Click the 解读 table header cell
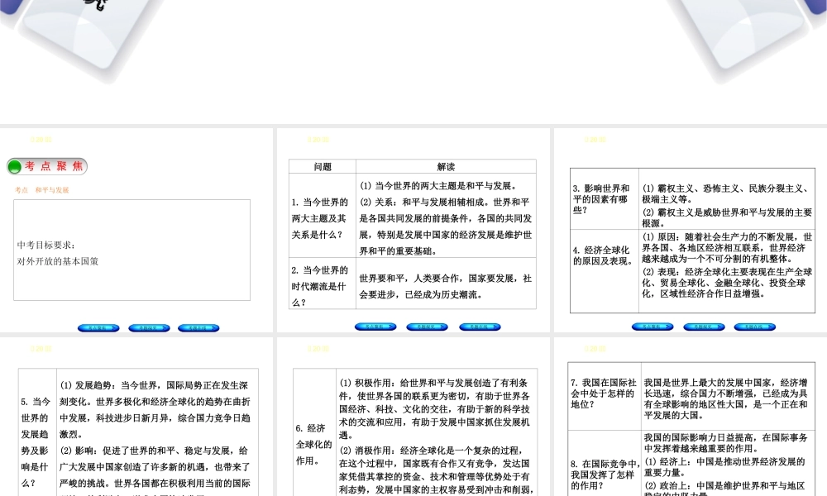The image size is (827, 496). coord(447,166)
